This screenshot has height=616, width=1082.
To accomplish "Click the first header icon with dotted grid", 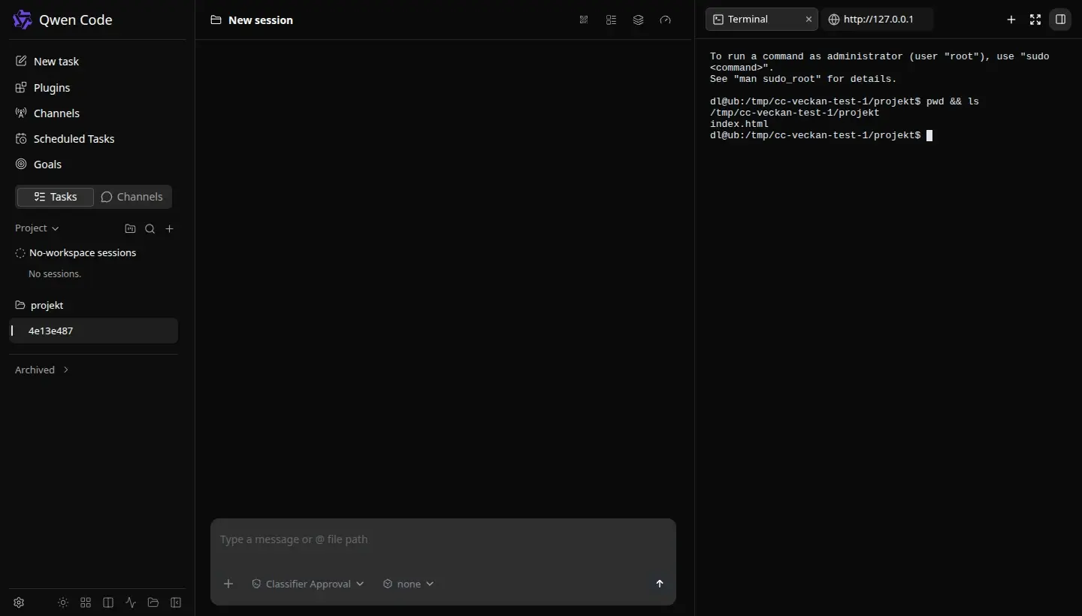I will click(584, 20).
